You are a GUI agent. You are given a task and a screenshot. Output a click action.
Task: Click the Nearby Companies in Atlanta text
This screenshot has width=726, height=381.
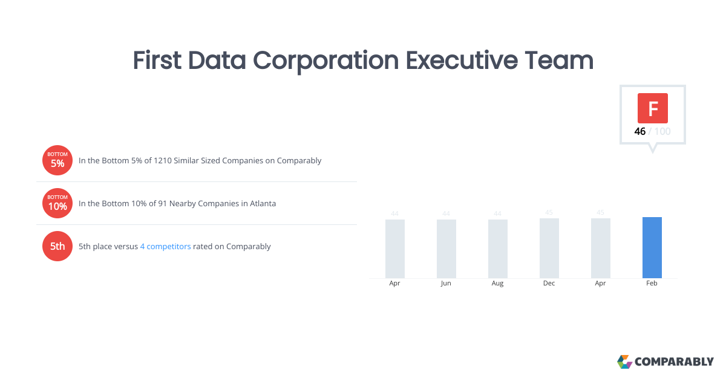pyautogui.click(x=177, y=204)
